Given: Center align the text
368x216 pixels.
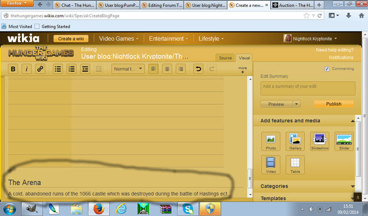Looking at the screenshot, I should pyautogui.click(x=167, y=69).
